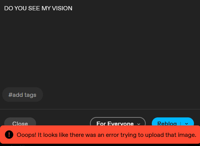Click the horizontal separator above Close
Viewport: 200px width, 146px height.
pyautogui.click(x=100, y=109)
